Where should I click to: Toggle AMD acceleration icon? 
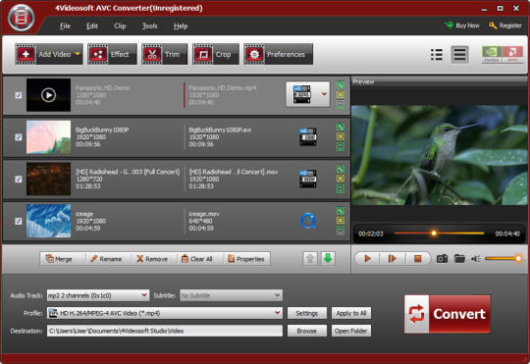[x=512, y=54]
